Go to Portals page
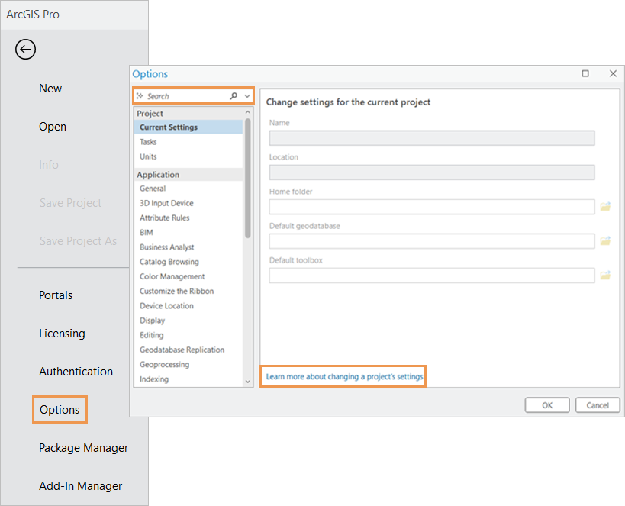 pyautogui.click(x=56, y=295)
